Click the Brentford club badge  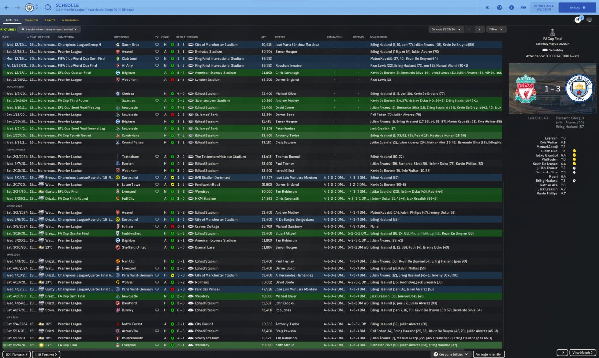pos(117,303)
